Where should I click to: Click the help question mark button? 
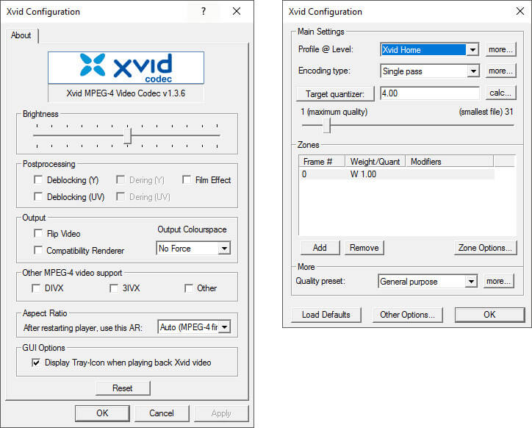204,12
